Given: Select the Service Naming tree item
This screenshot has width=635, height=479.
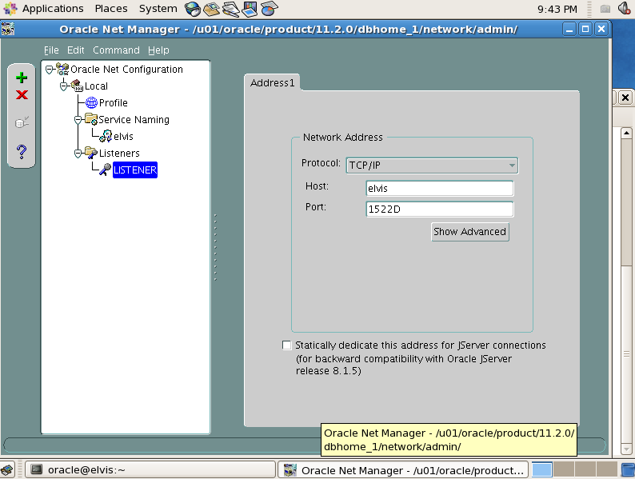Looking at the screenshot, I should coord(134,120).
